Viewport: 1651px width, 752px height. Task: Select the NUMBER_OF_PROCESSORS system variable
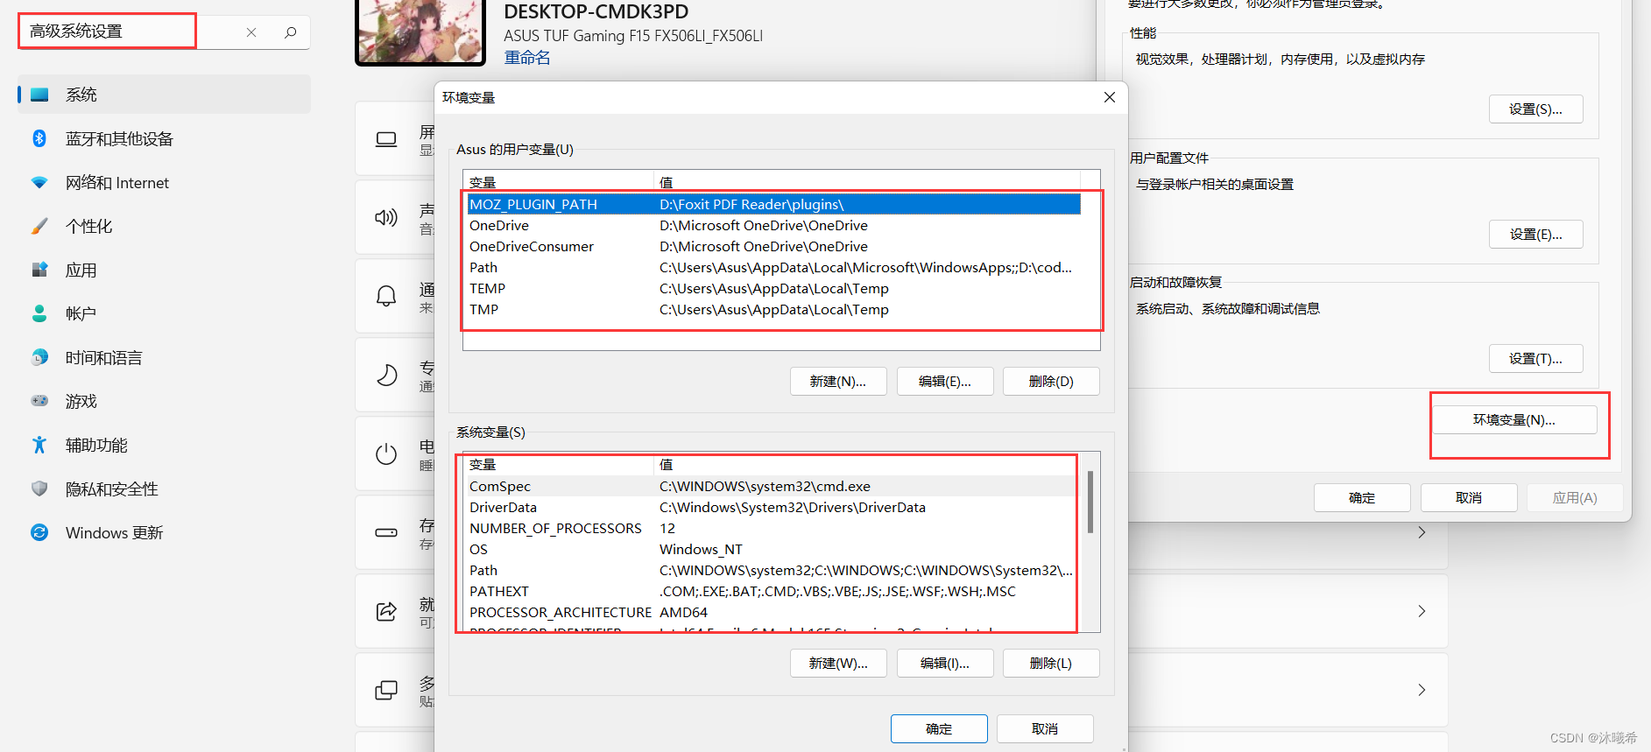pos(772,529)
